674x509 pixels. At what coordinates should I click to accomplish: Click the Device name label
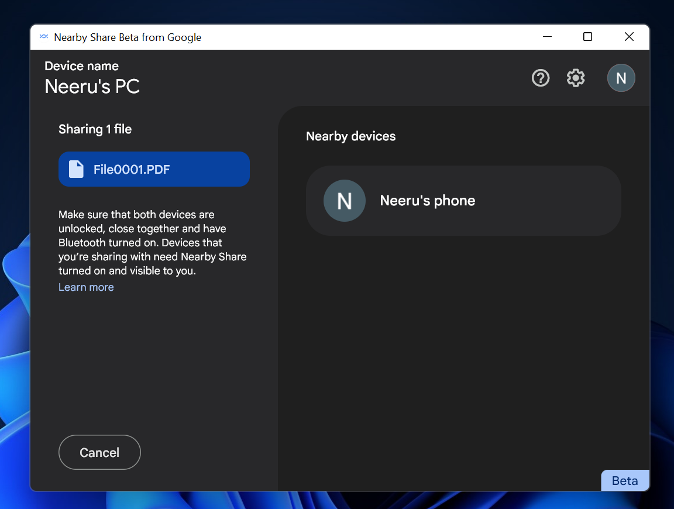81,66
